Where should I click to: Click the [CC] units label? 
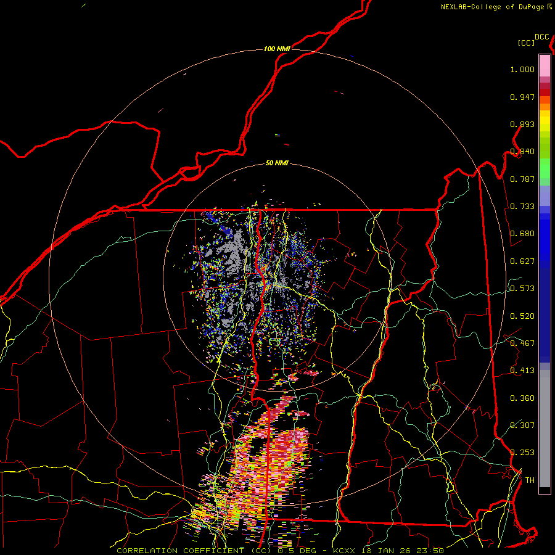(x=527, y=43)
